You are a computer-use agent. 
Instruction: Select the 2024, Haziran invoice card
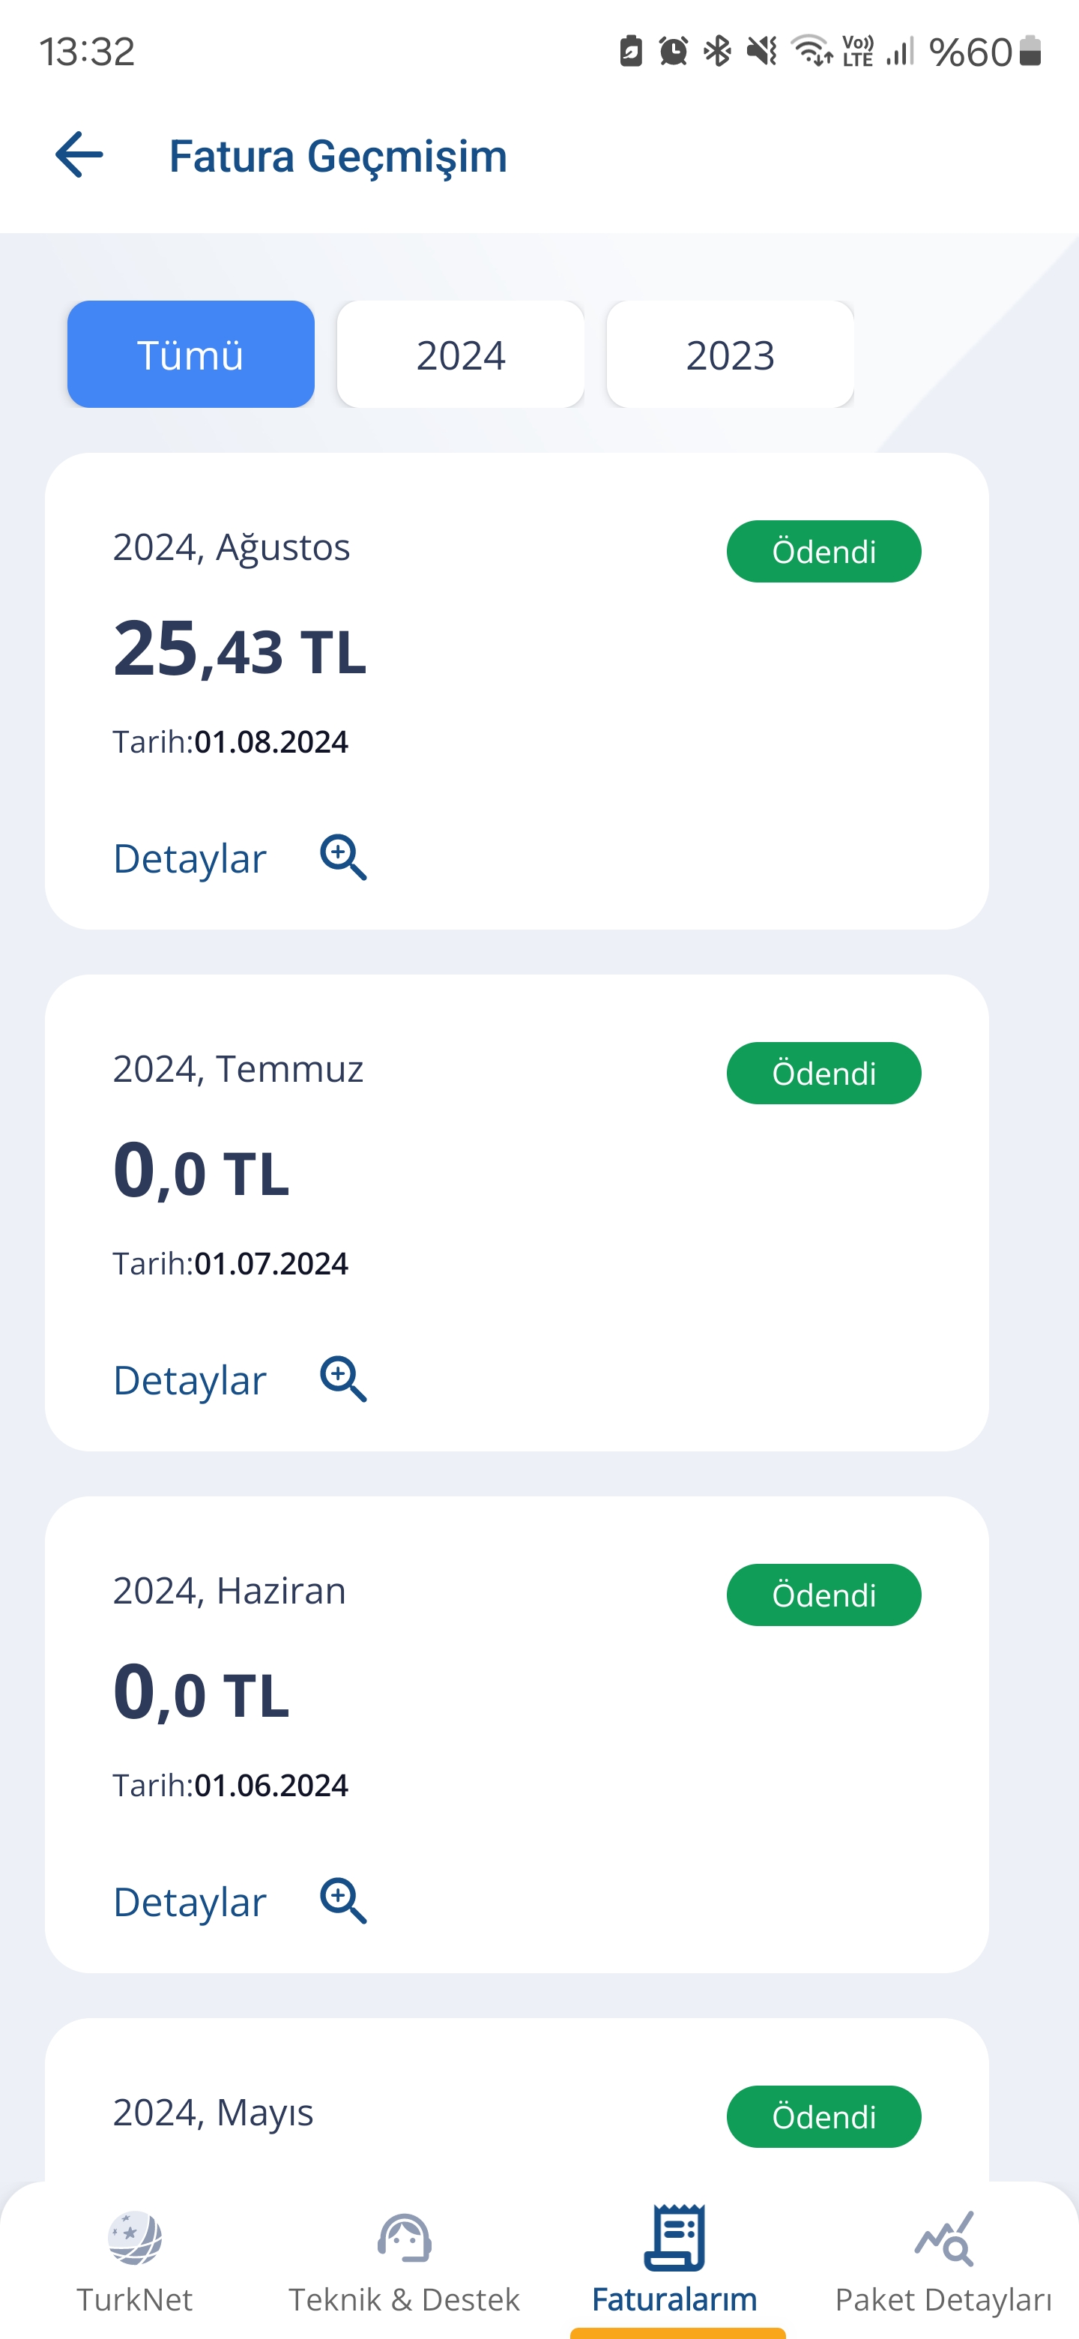(516, 1734)
